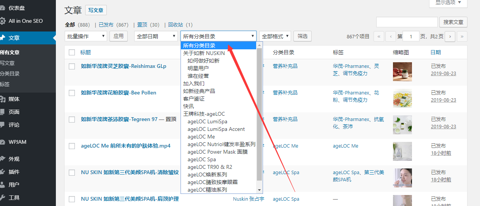Viewport: 480px width, 206px height.
Task: Click the category list scrollbar up arrow
Action: pos(260,45)
